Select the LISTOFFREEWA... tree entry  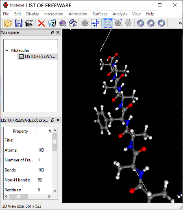coord(40,56)
